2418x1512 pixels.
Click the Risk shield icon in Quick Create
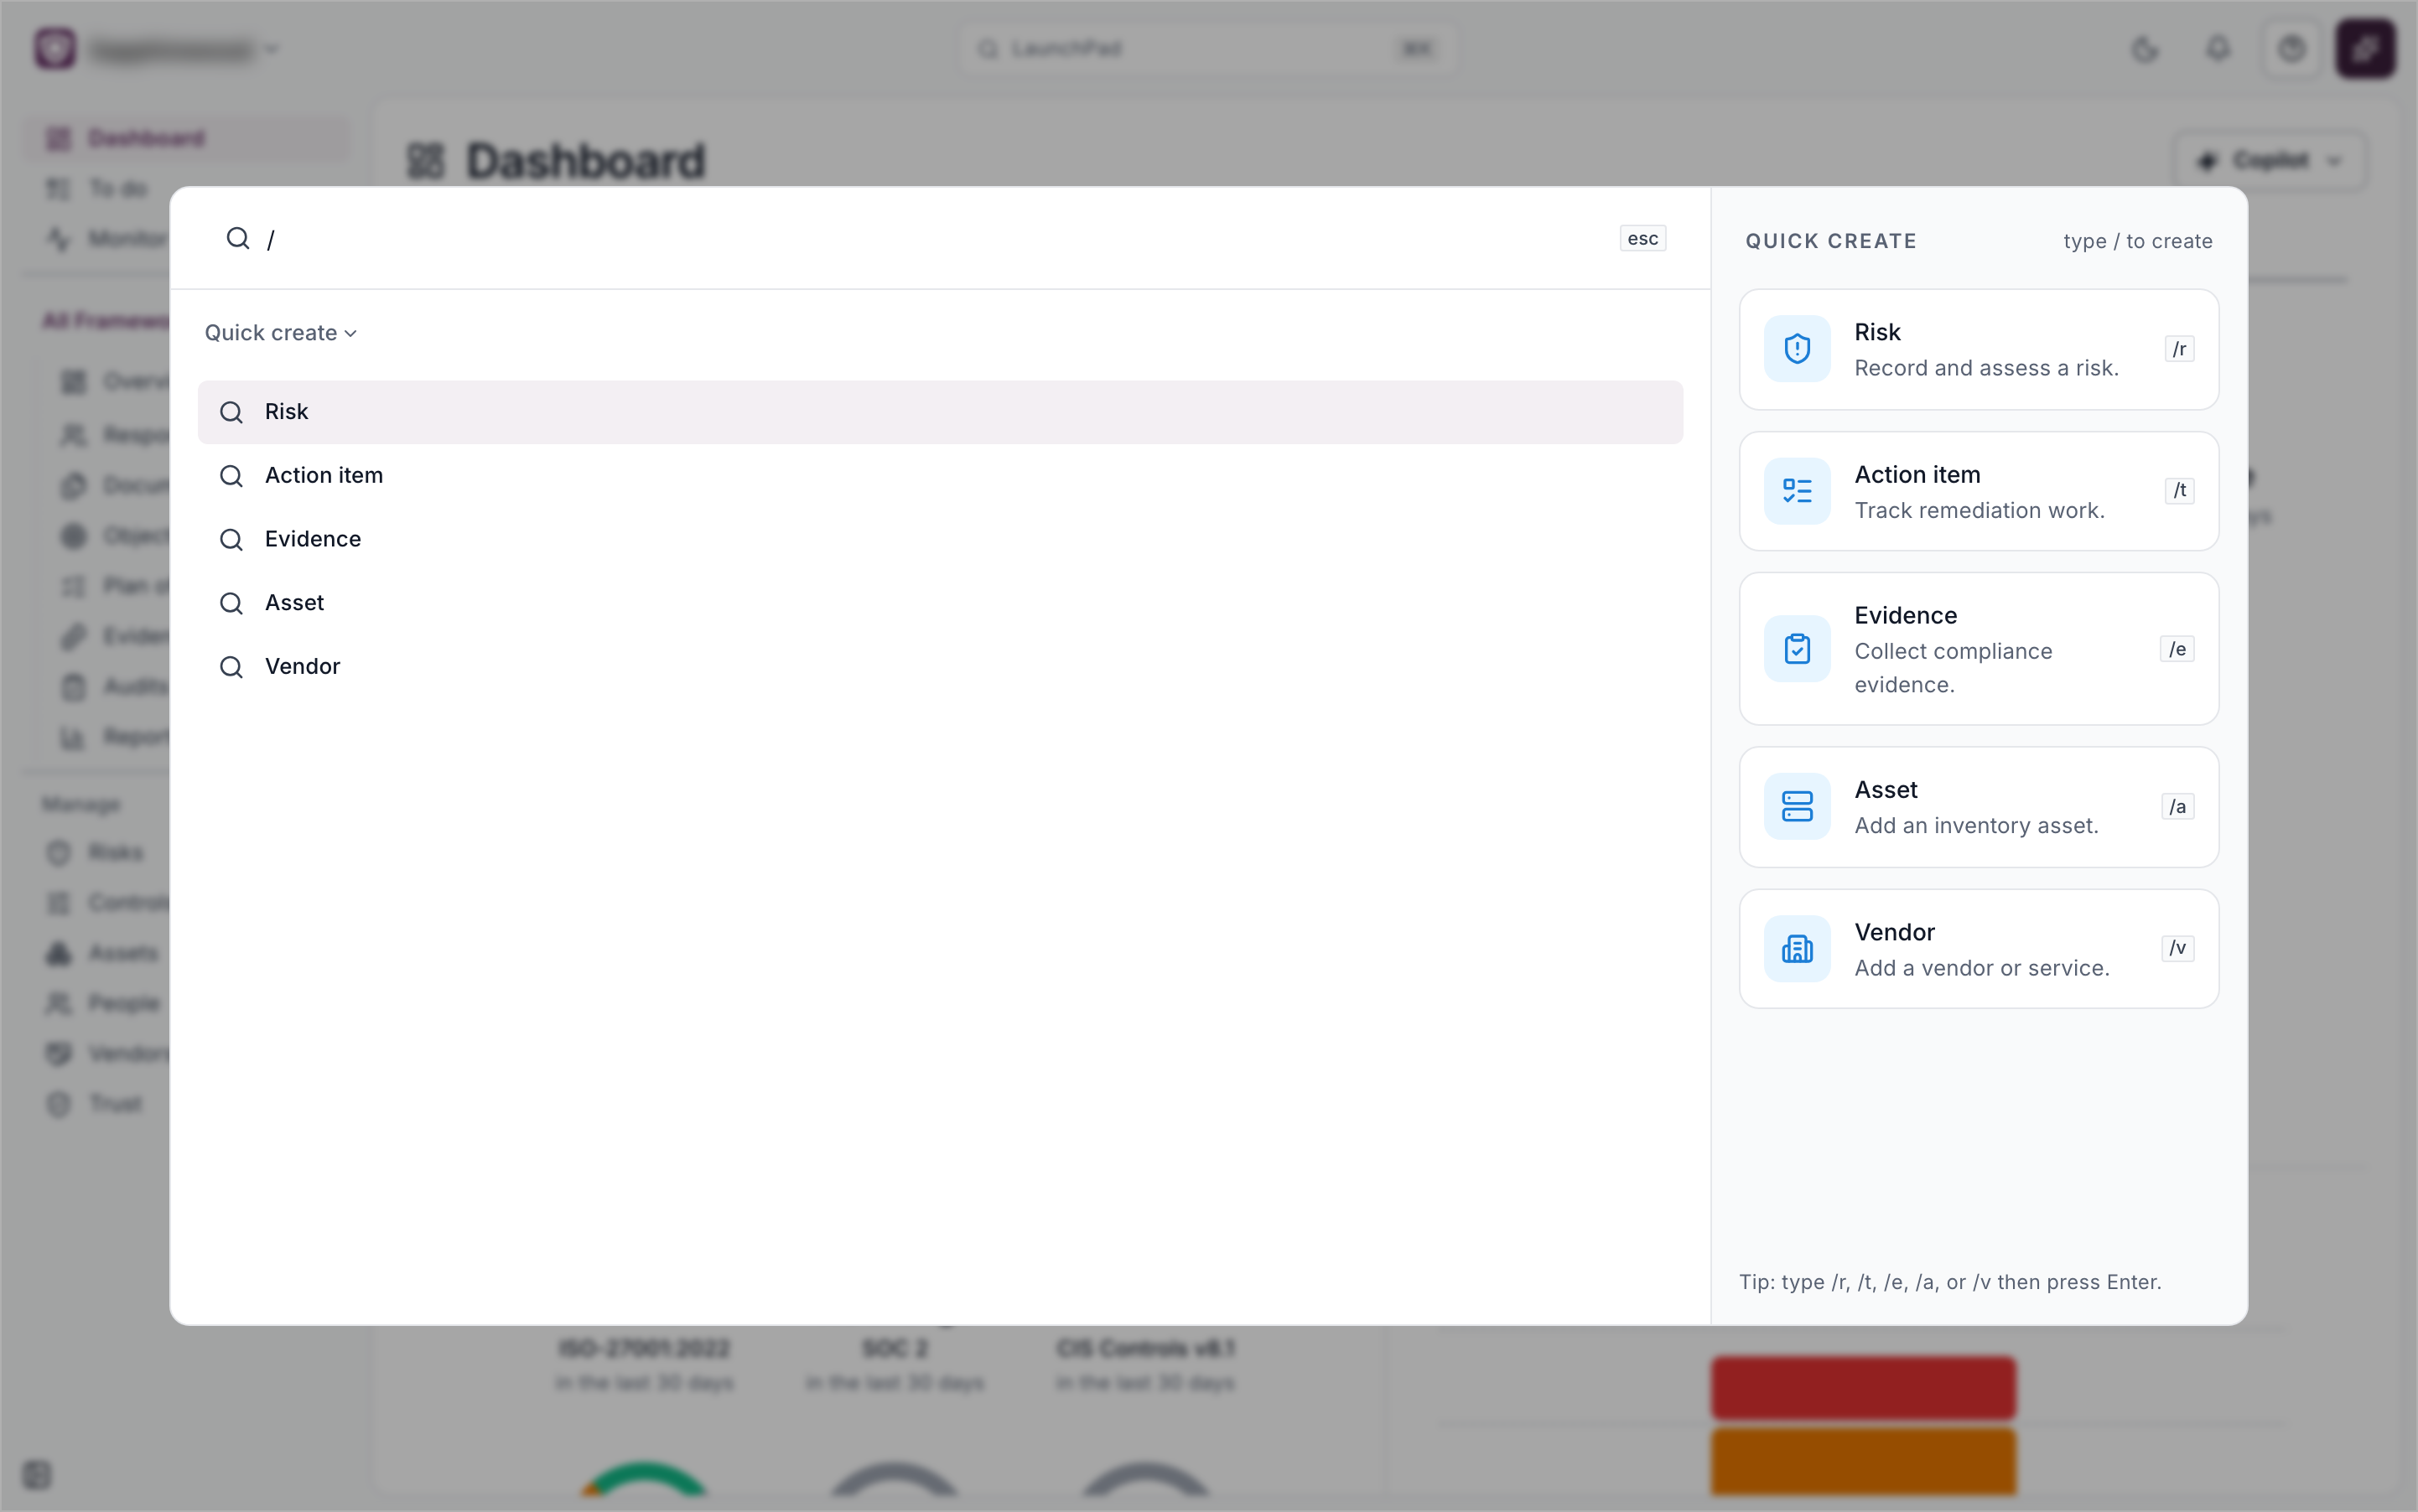click(1797, 349)
